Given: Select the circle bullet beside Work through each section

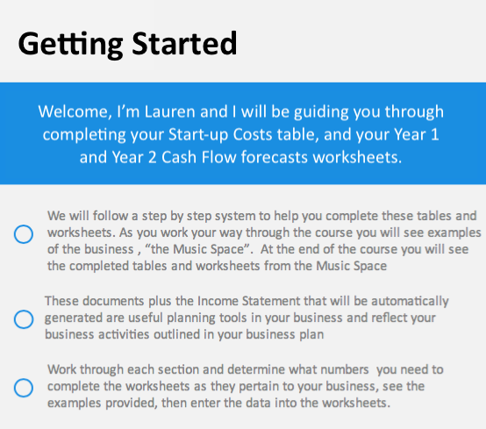Looking at the screenshot, I should point(24,388).
